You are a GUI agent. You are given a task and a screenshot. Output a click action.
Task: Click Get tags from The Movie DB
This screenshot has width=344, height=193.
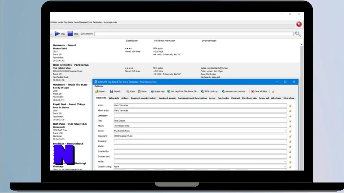pyautogui.click(x=183, y=91)
